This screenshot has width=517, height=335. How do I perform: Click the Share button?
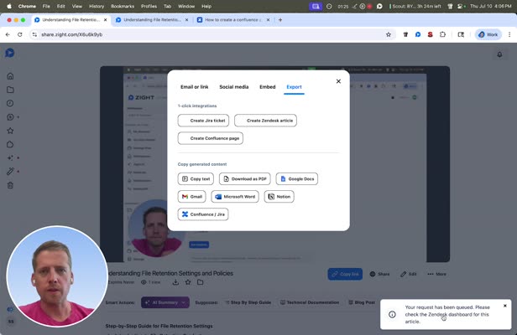(379, 274)
